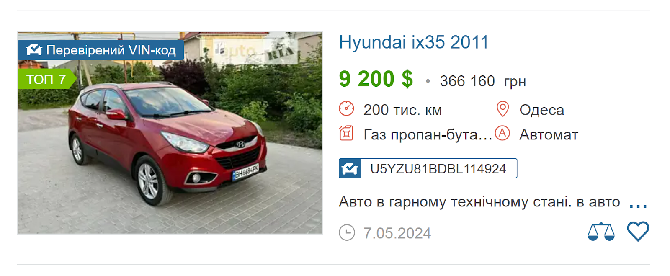Viewport: 670px width, 276px height.
Task: Click the fuel canister icon
Action: coord(346,134)
